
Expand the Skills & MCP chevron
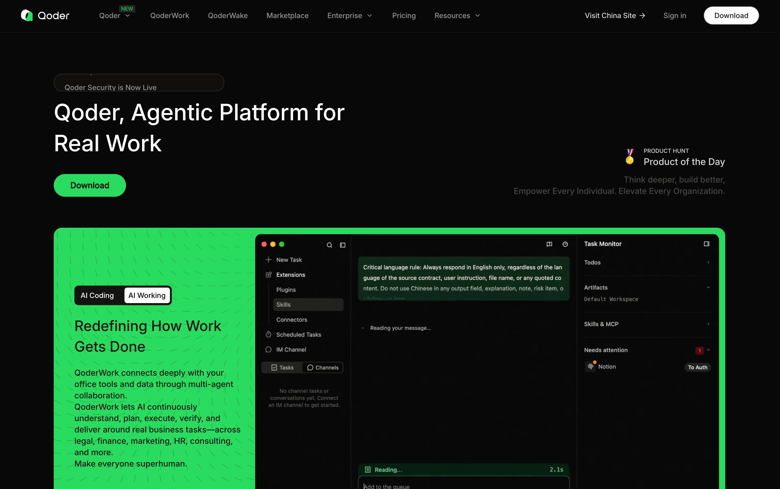click(x=708, y=324)
